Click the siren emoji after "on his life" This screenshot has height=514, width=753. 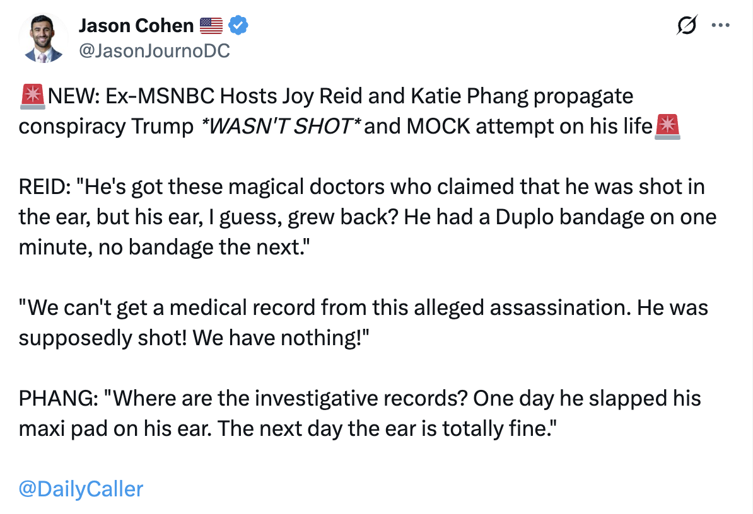[667, 126]
